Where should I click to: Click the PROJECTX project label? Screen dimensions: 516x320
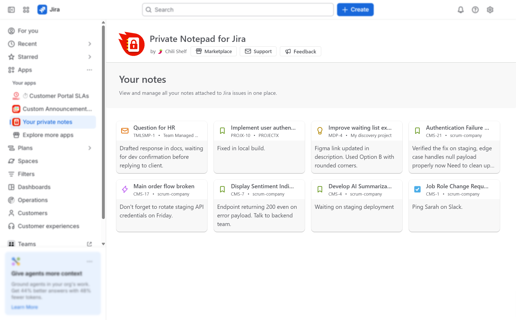[269, 135]
